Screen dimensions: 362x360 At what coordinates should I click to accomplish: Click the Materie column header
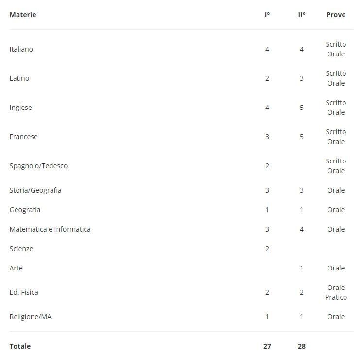[x=23, y=15]
